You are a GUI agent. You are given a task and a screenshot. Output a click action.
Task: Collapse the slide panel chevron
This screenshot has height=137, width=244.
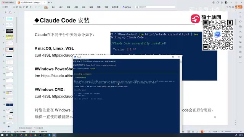click(x=14, y=13)
